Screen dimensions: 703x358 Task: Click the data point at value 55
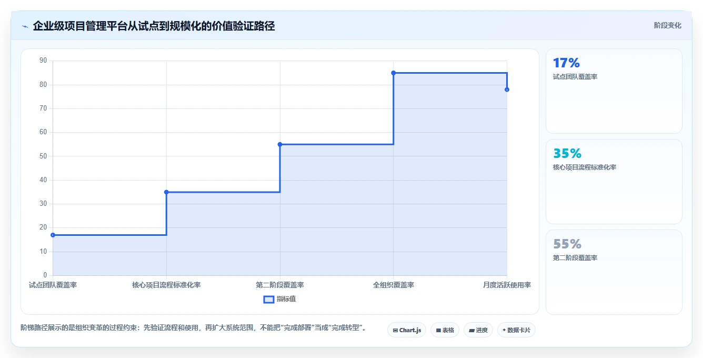coord(280,144)
